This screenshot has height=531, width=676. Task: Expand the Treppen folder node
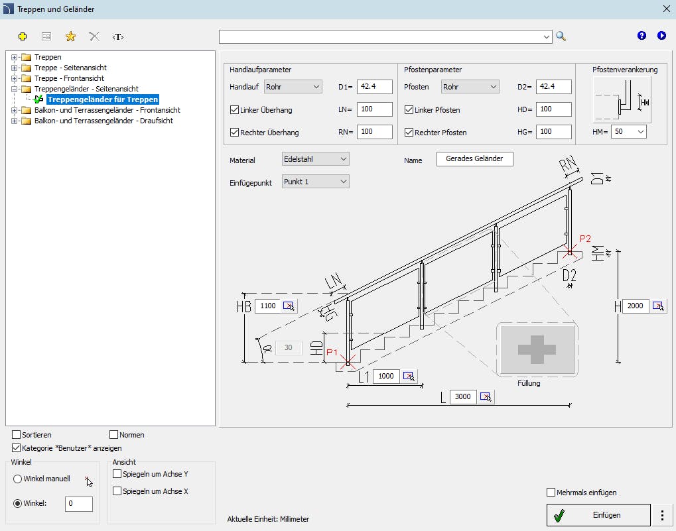[14, 57]
